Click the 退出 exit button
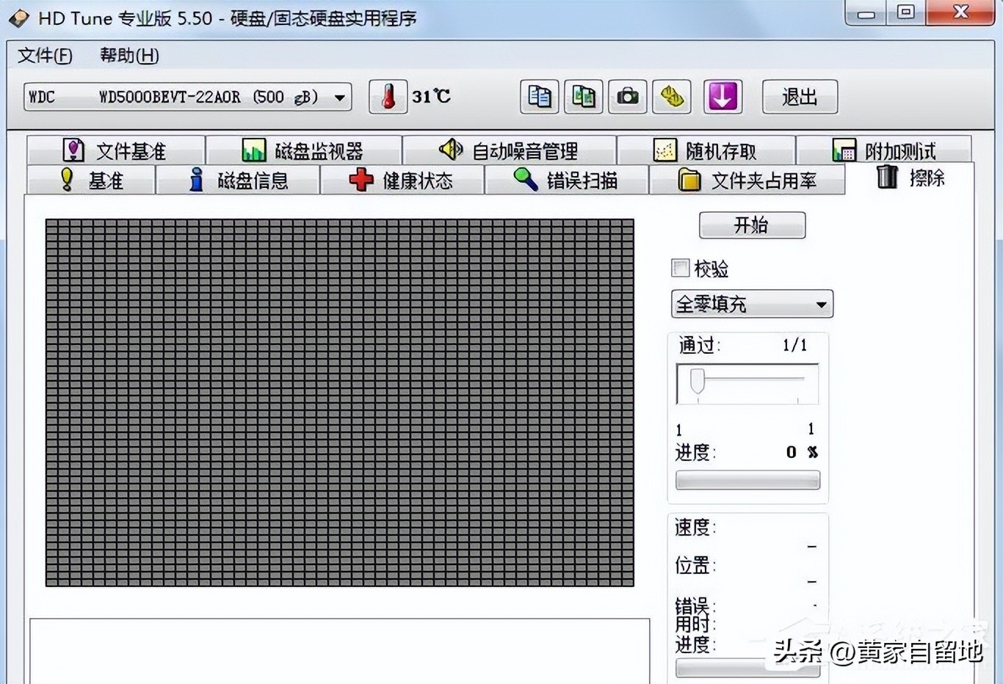Image resolution: width=1003 pixels, height=684 pixels. [x=799, y=96]
